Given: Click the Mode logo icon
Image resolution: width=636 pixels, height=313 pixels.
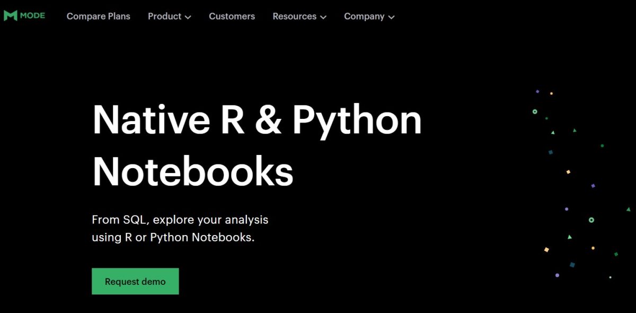Looking at the screenshot, I should pyautogui.click(x=10, y=16).
